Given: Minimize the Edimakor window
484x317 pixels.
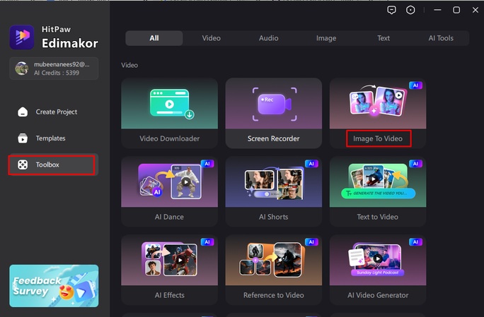Looking at the screenshot, I should (x=437, y=10).
